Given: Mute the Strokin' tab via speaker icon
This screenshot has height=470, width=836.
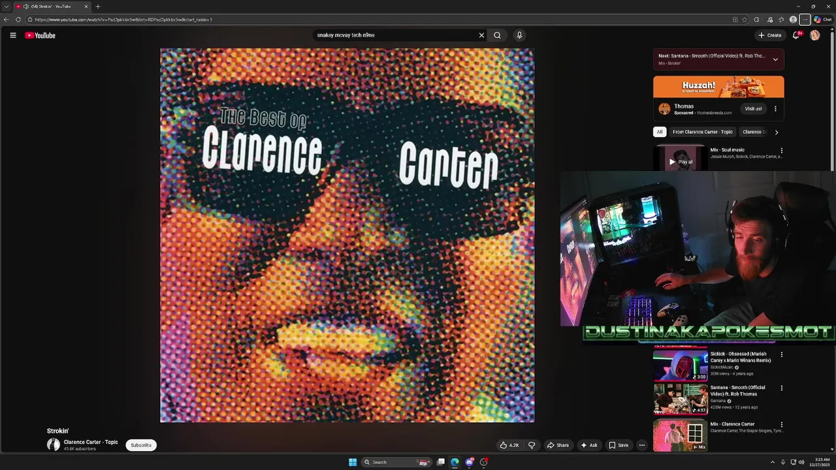Looking at the screenshot, I should coord(25,7).
